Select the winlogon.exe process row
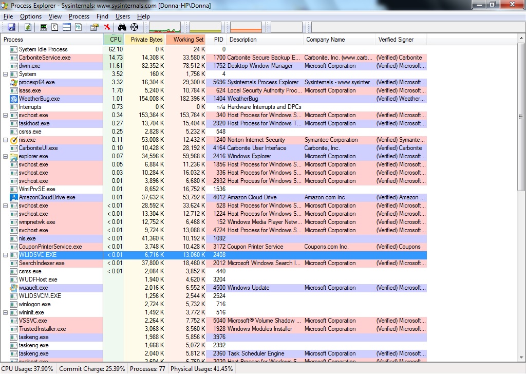This screenshot has height=374, width=526. click(x=214, y=304)
